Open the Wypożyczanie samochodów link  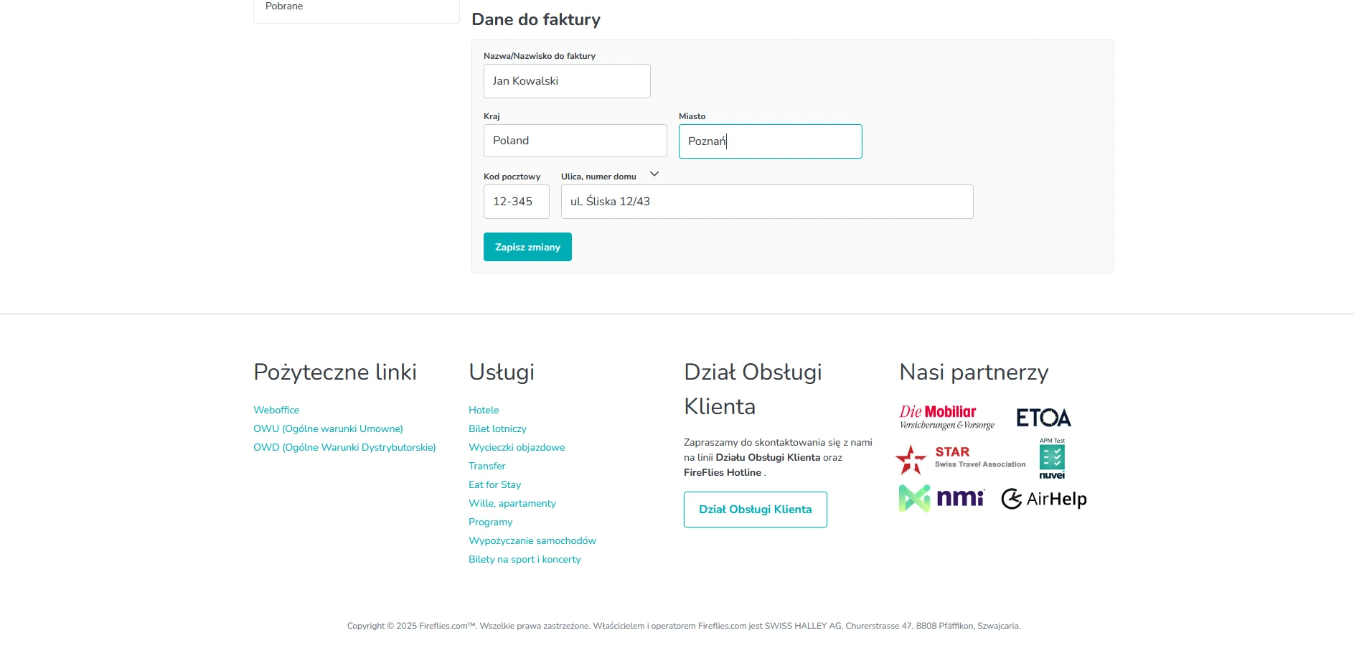point(532,540)
